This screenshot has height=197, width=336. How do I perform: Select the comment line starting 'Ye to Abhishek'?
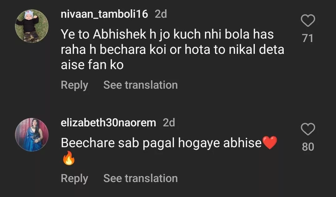[x=167, y=35]
